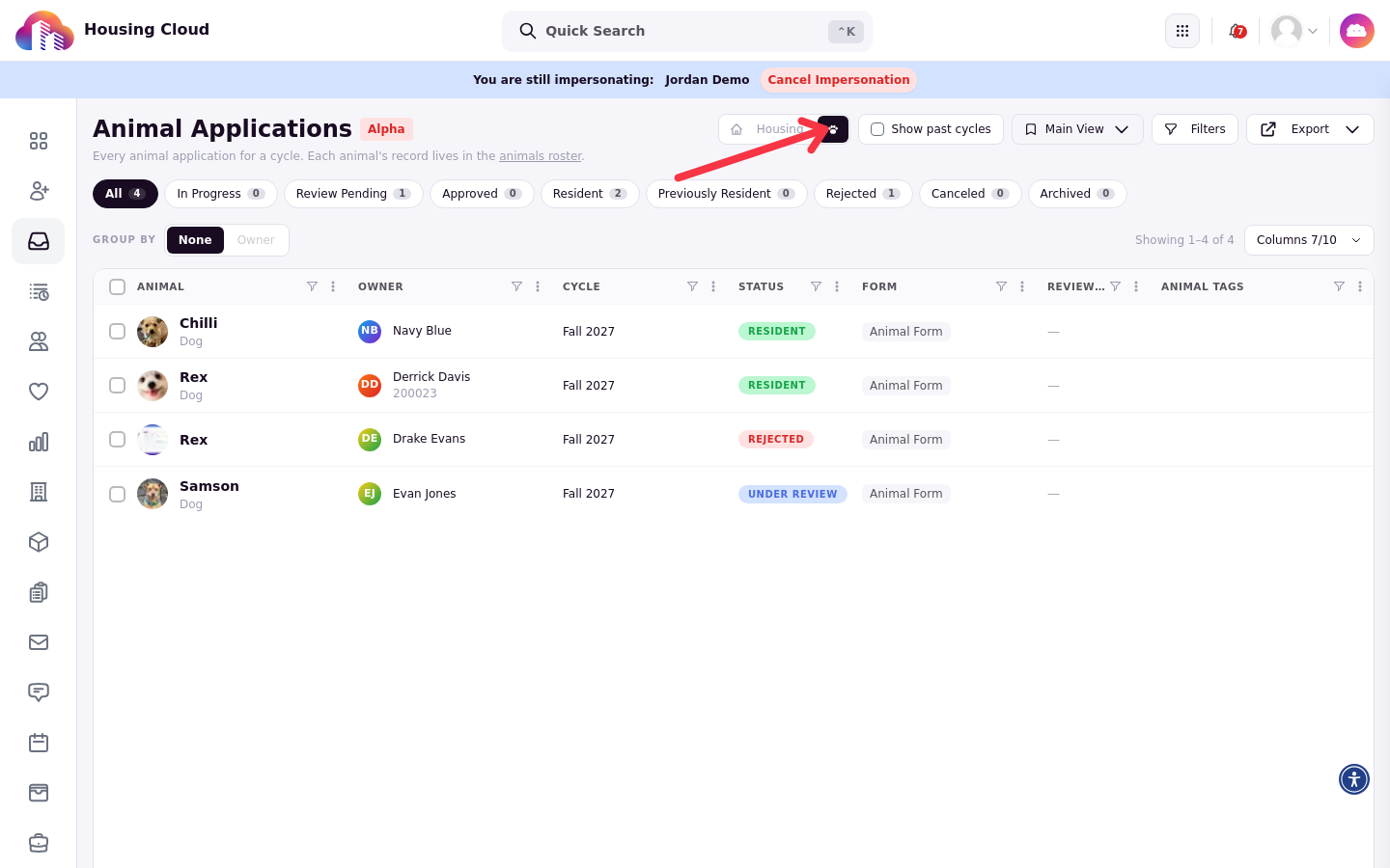Image resolution: width=1390 pixels, height=868 pixels.
Task: Select the Archived tab
Action: coord(1077,194)
